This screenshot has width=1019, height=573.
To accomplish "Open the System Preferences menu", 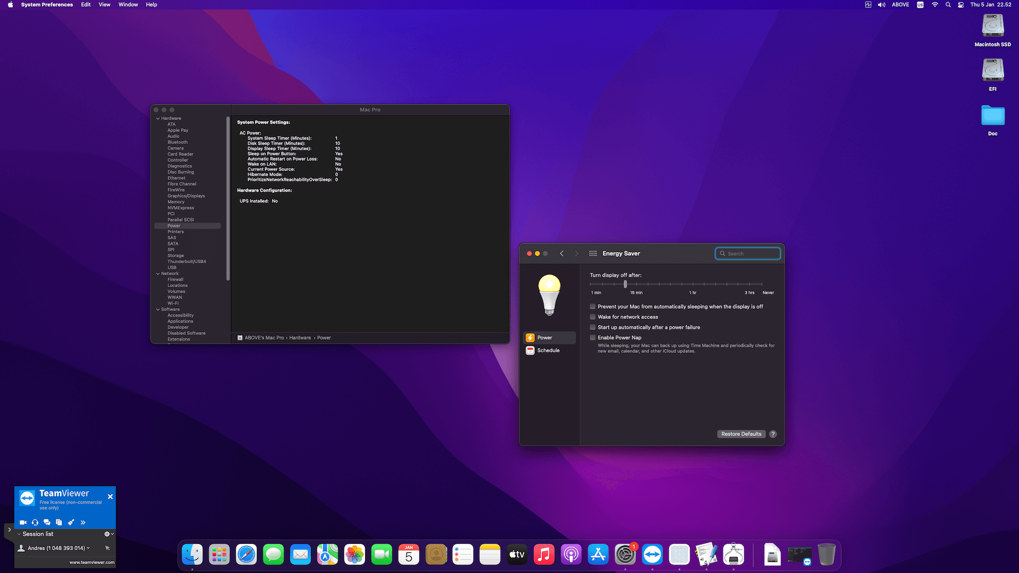I will coord(47,5).
